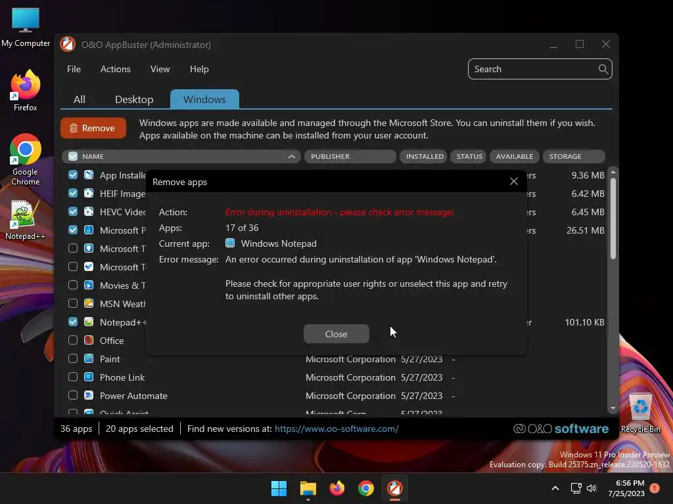Click the Power Automate app icon
673x504 pixels.
point(89,396)
